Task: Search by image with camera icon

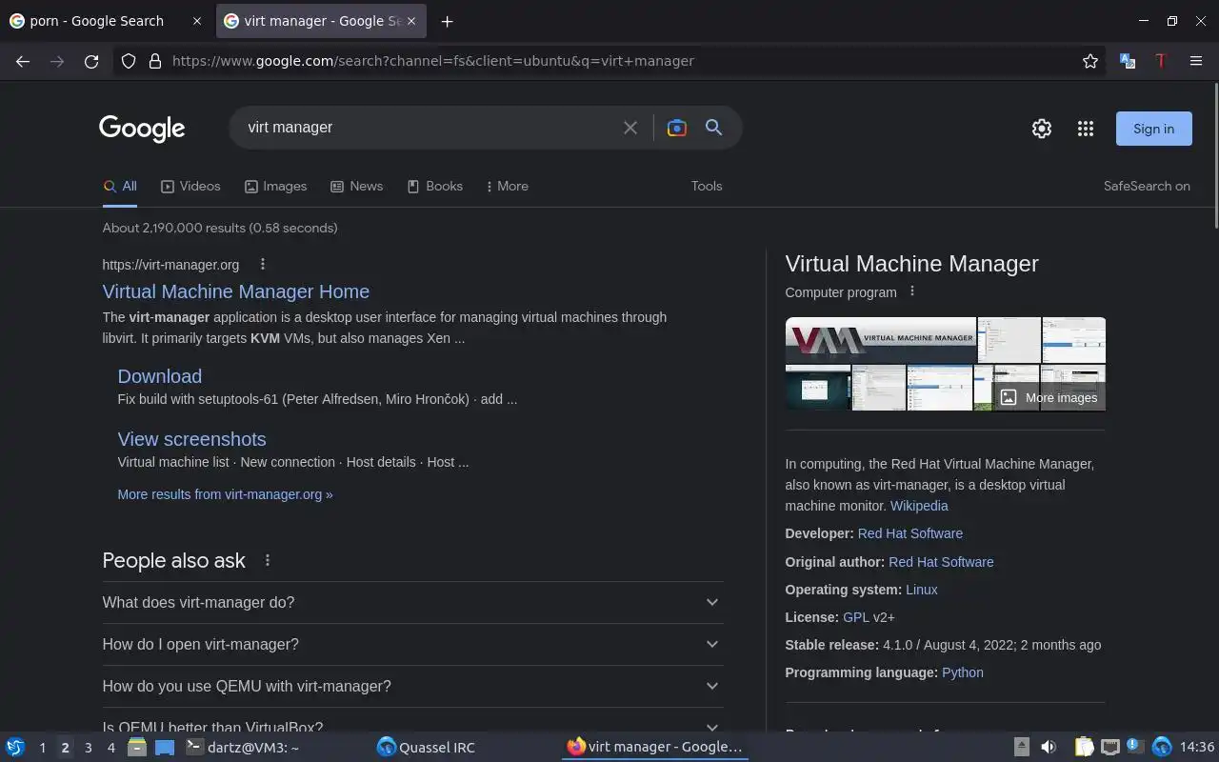Action: pyautogui.click(x=677, y=128)
